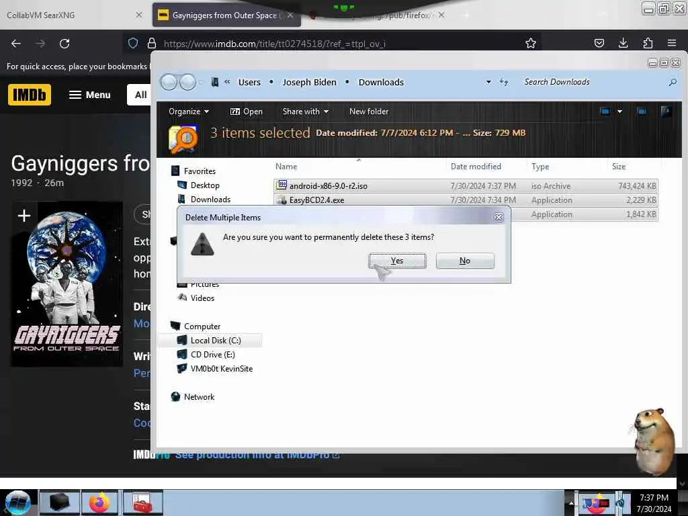Image resolution: width=688 pixels, height=516 pixels.
Task: Open the Organize menu
Action: coord(189,112)
